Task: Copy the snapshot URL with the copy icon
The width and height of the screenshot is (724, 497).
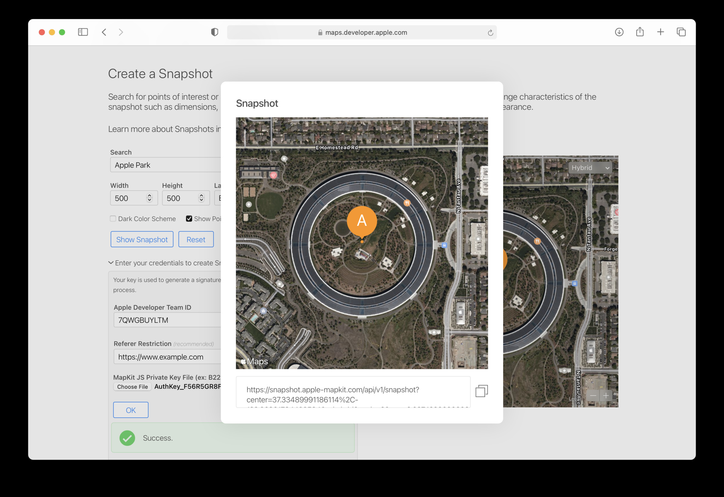Action: point(481,391)
